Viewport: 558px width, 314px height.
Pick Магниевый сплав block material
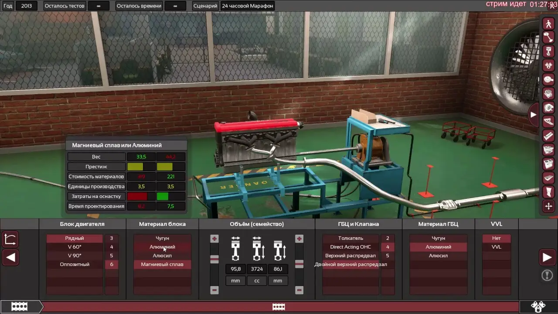pos(162,264)
